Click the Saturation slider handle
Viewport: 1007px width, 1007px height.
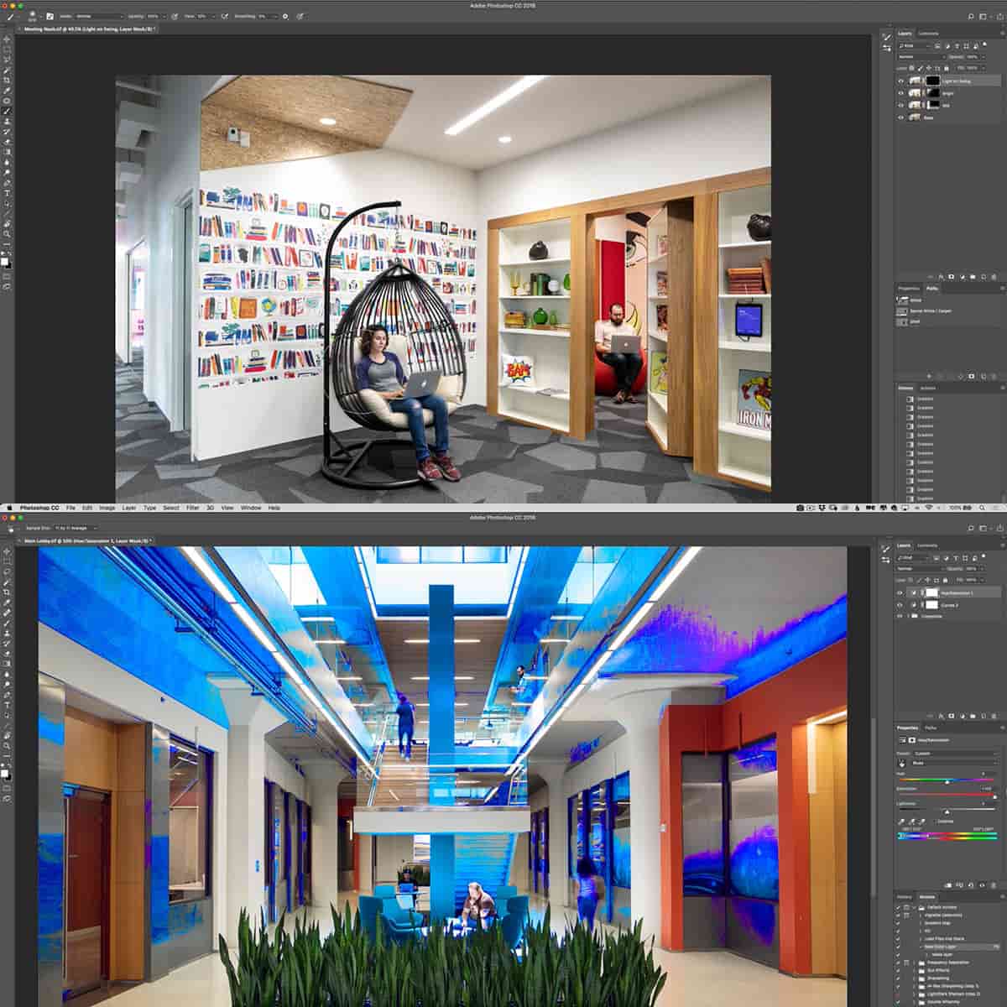click(x=995, y=797)
